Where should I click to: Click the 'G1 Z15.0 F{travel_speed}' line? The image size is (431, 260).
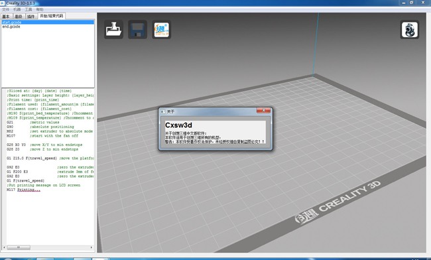click(50, 159)
